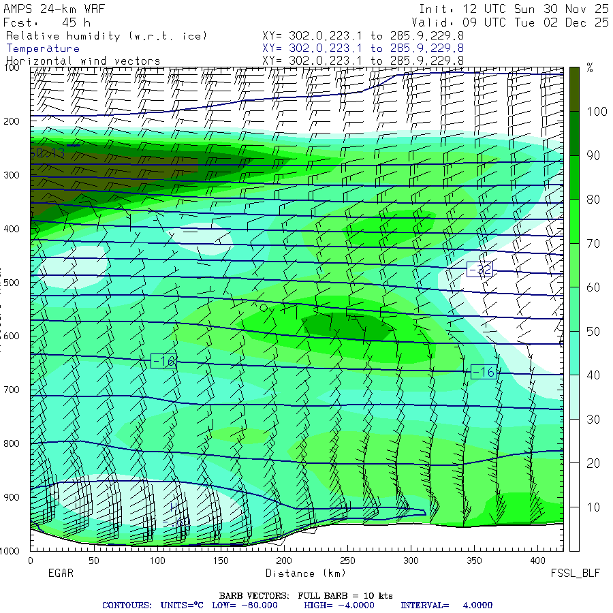The image size is (613, 613).
Task: Click the 'Horizontal wind vectors' label
Action: coord(83,61)
